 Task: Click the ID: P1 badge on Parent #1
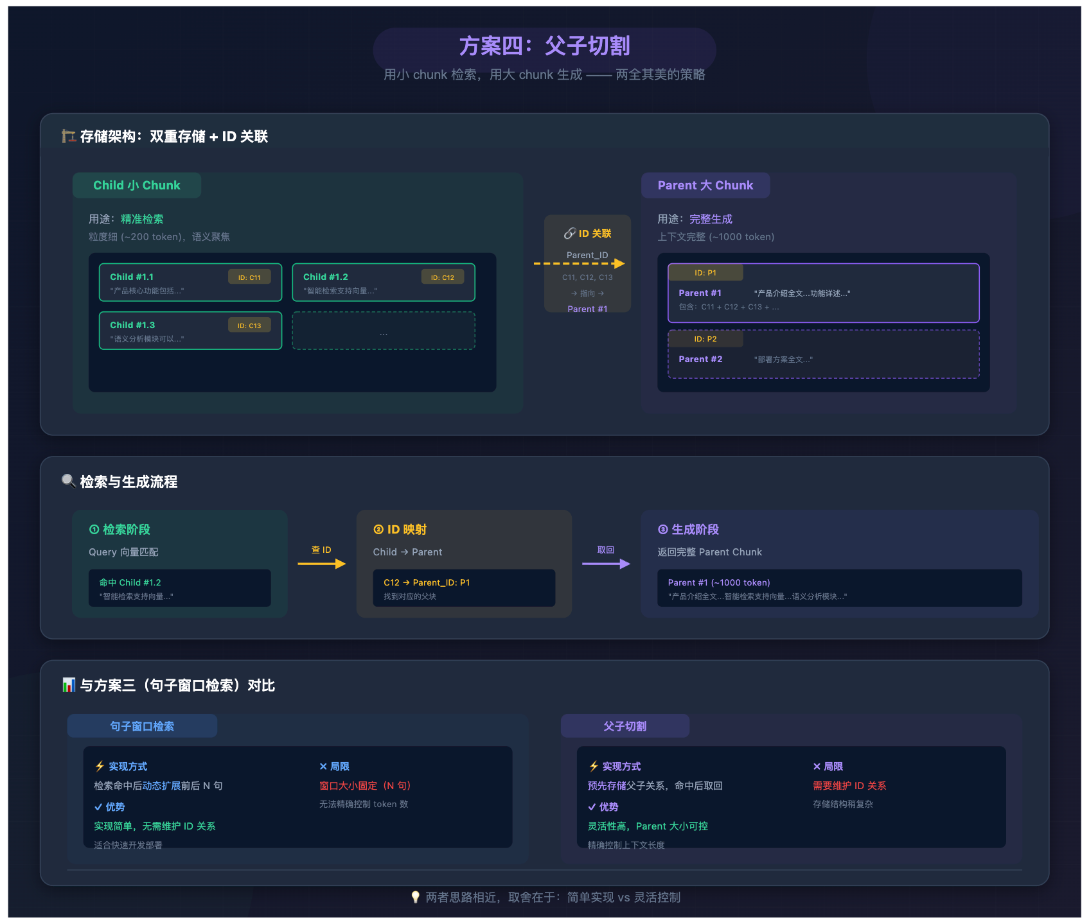pyautogui.click(x=705, y=273)
